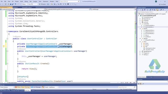The height and width of the screenshot is (94, 168).
Task: Open the Build + IntelliSense dropdown
Action: point(52,87)
